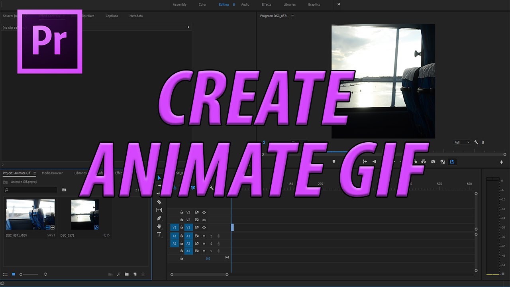Click the Metadata tab in the source panel
Viewport: 510px width, 287px height.
click(136, 16)
